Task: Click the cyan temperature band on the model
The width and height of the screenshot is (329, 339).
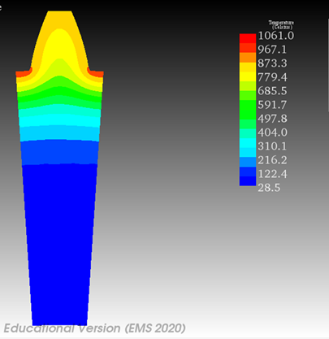Action: [59, 120]
